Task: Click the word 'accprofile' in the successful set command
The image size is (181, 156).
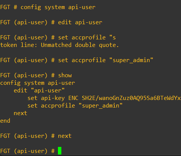Action: [x=89, y=60]
